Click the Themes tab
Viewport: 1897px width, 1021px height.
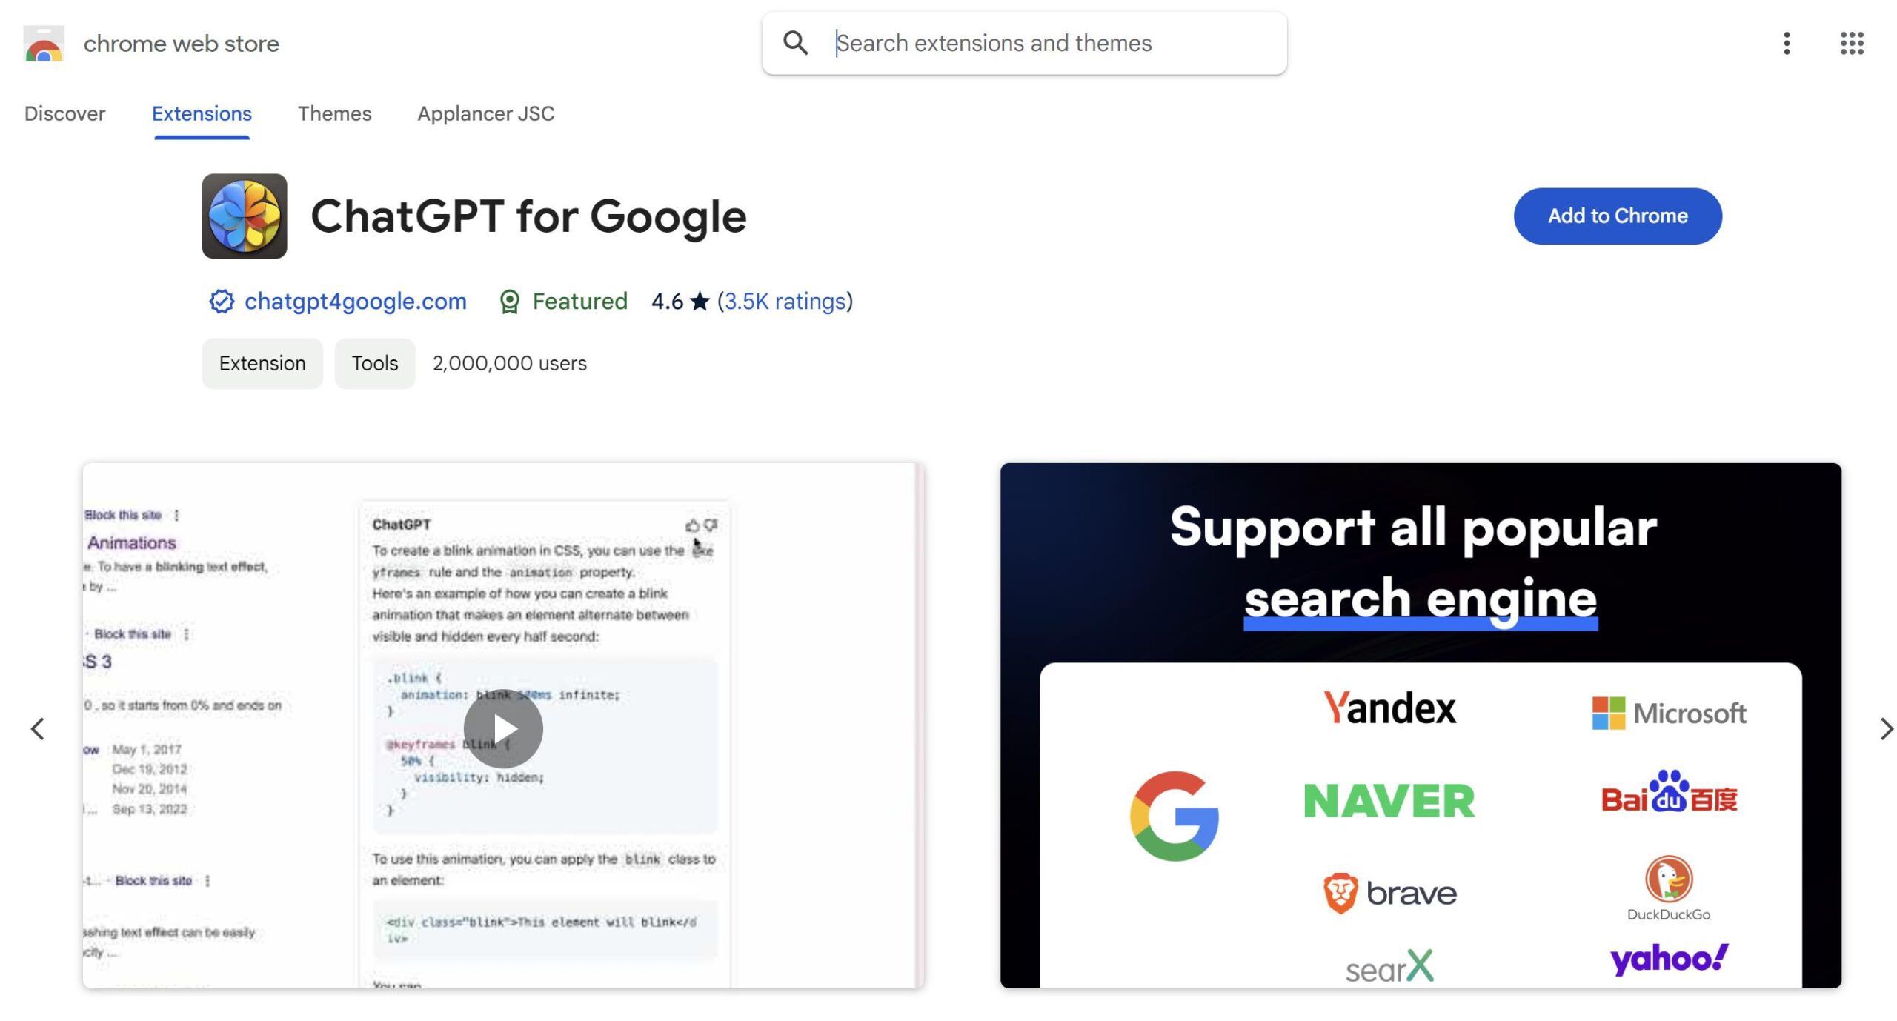tap(333, 112)
